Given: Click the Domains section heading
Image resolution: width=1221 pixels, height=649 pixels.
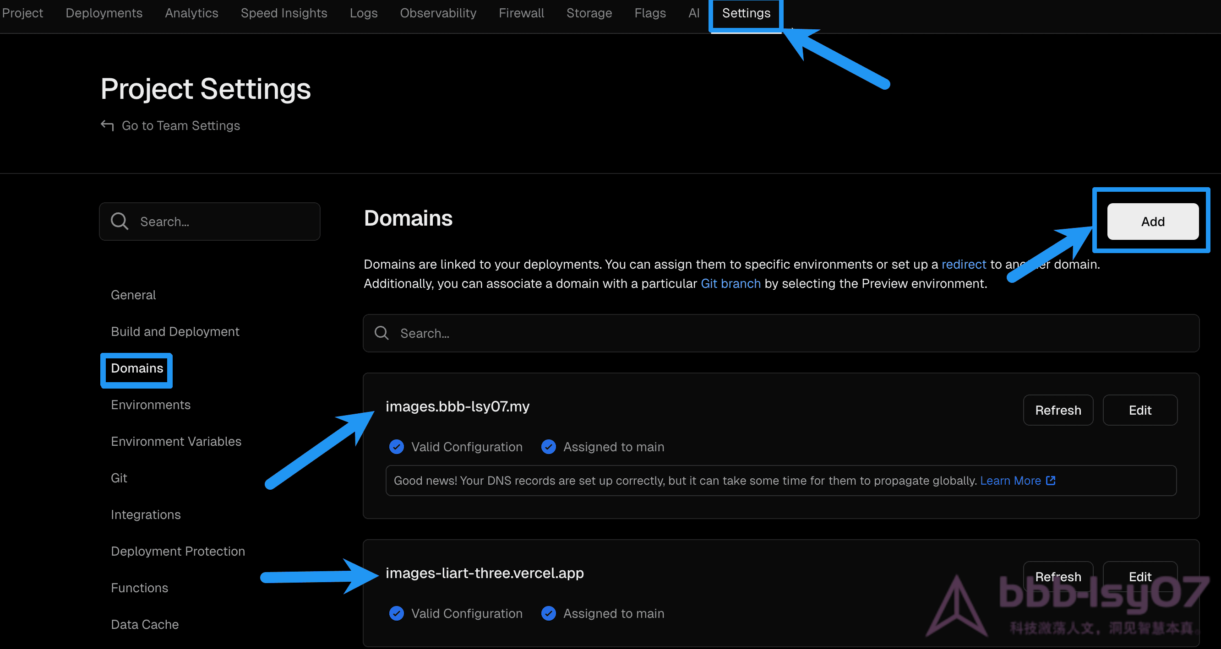Looking at the screenshot, I should (x=408, y=218).
